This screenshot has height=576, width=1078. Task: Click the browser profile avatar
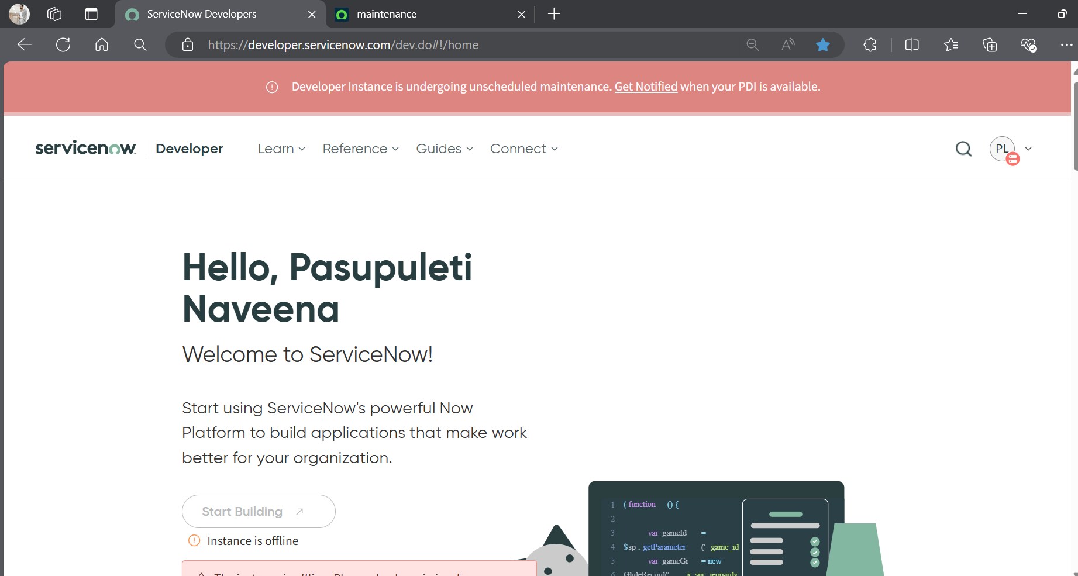tap(19, 14)
